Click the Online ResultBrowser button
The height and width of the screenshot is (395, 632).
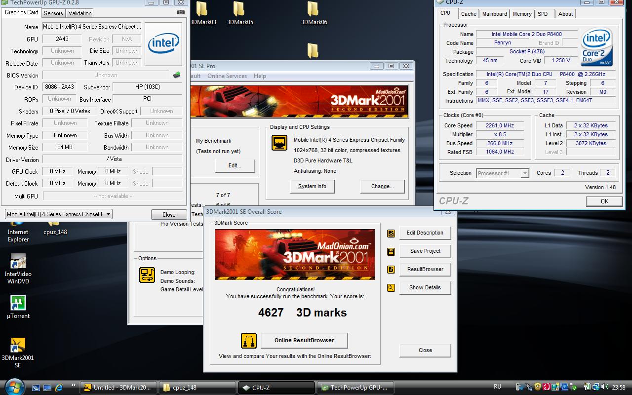pyautogui.click(x=304, y=341)
